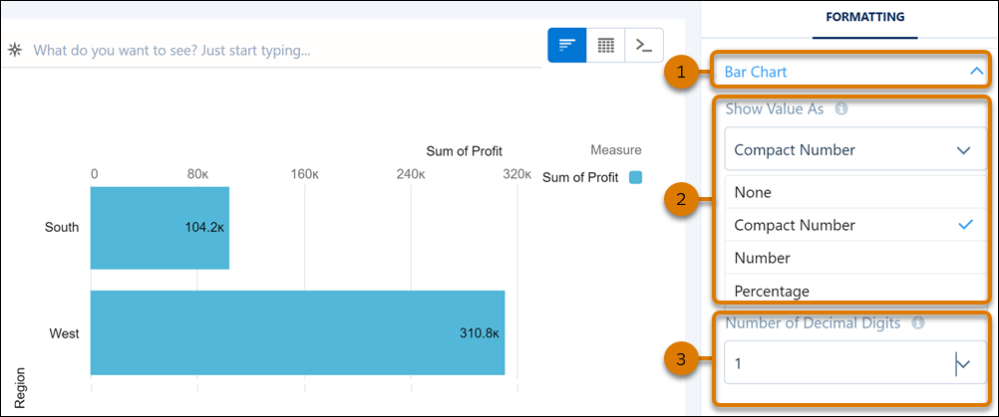Click the Region axis title
Image resolution: width=999 pixels, height=417 pixels.
pos(20,386)
